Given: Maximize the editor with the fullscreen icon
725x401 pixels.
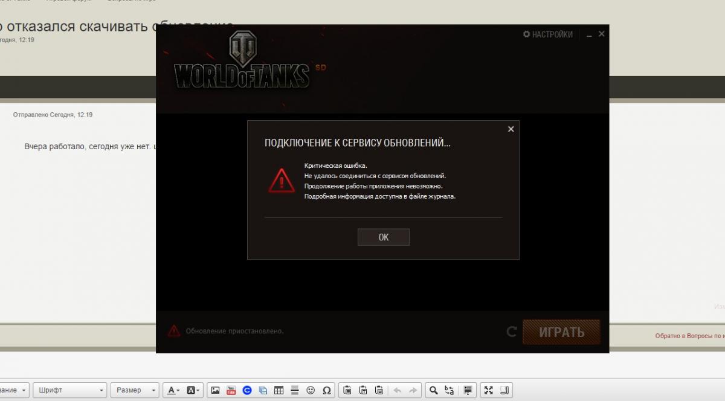Looking at the screenshot, I should 489,390.
